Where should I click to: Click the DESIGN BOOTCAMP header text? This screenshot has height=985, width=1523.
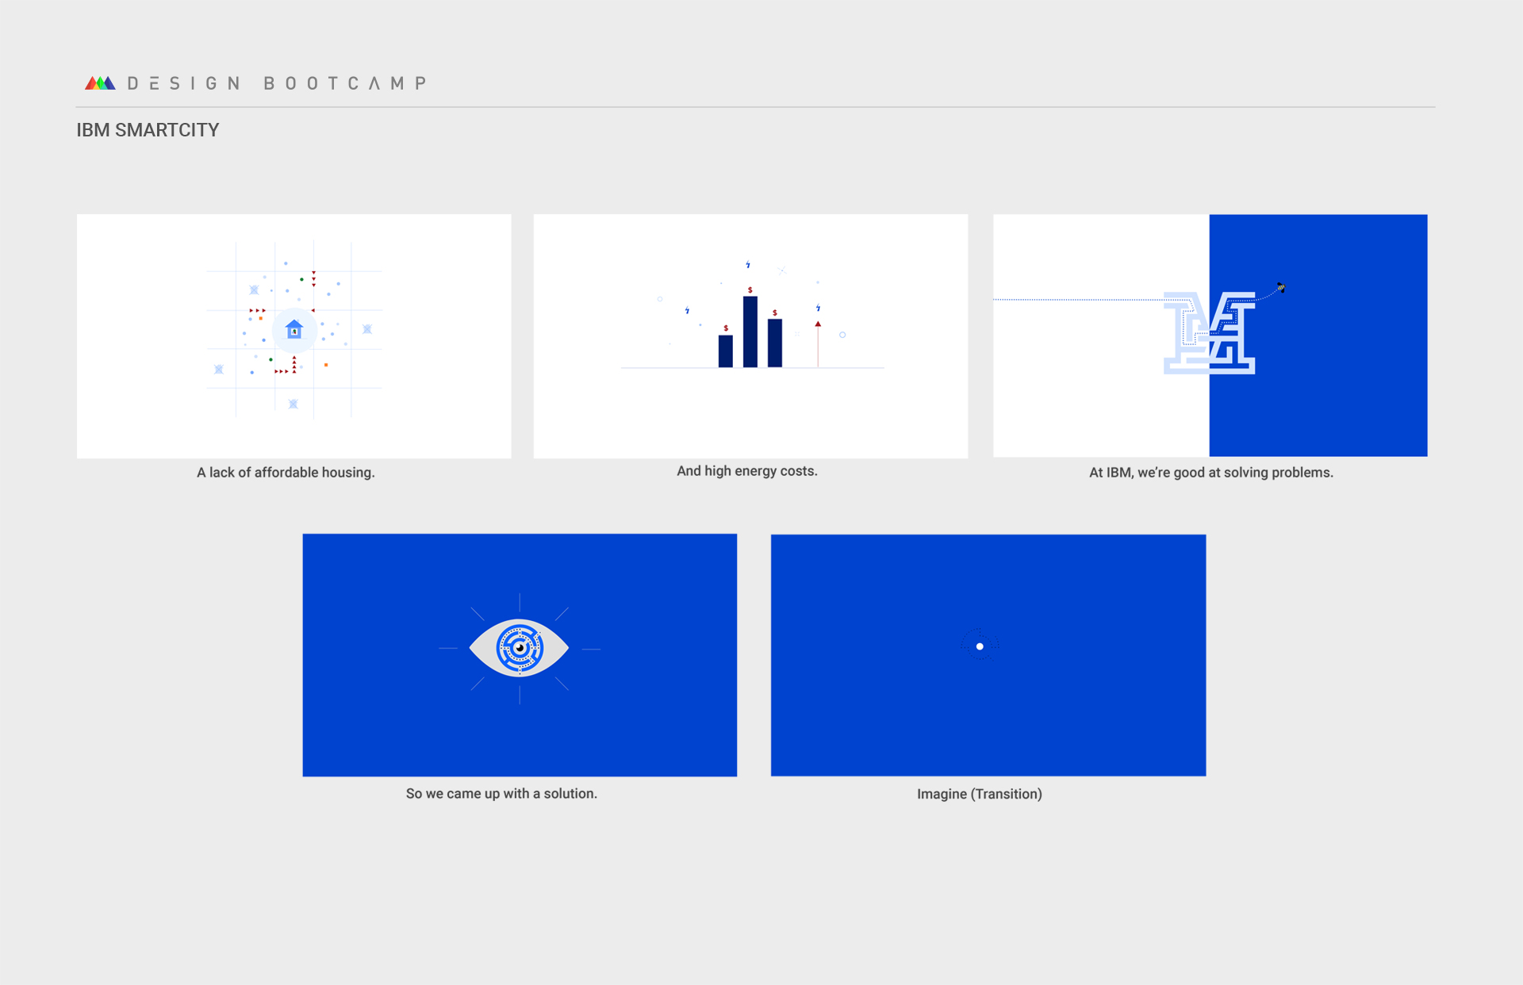pos(278,83)
